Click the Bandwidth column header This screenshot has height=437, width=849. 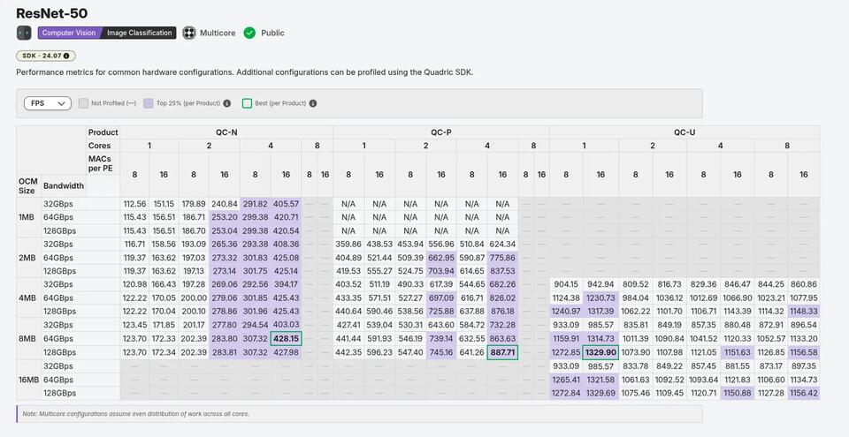(64, 185)
